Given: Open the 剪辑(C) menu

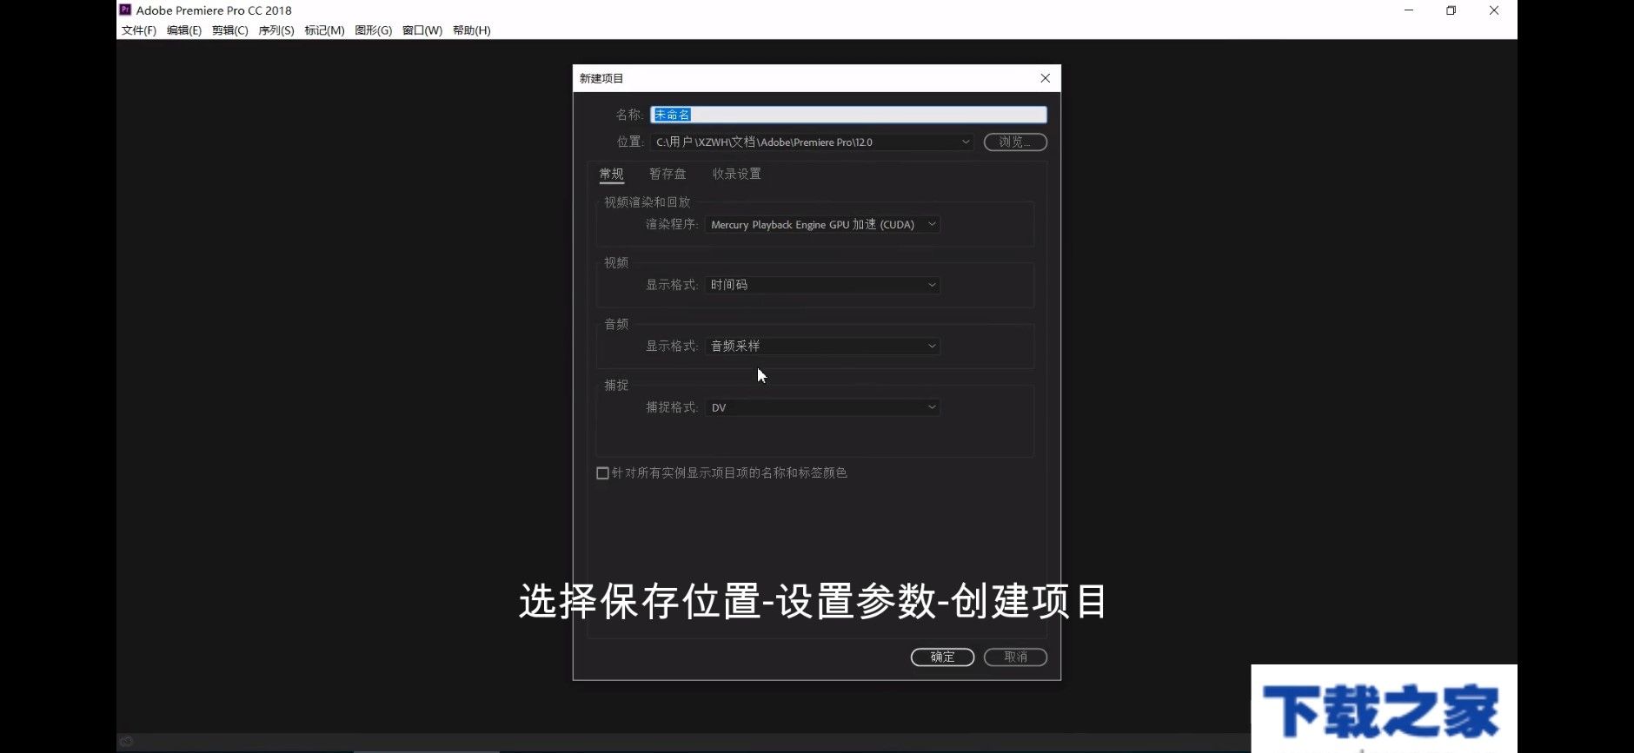Looking at the screenshot, I should coord(229,30).
